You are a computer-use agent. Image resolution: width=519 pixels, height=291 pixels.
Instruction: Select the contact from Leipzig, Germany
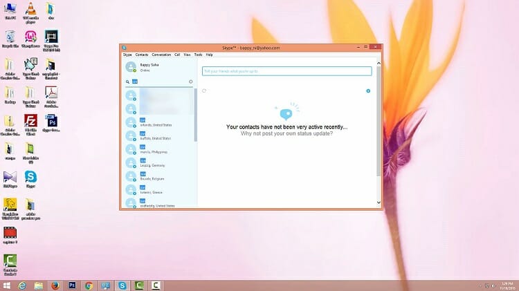(159, 162)
